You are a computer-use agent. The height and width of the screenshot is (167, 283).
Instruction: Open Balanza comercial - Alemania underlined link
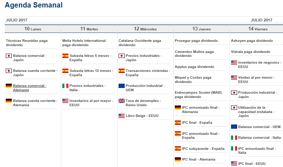pyautogui.click(x=30, y=88)
